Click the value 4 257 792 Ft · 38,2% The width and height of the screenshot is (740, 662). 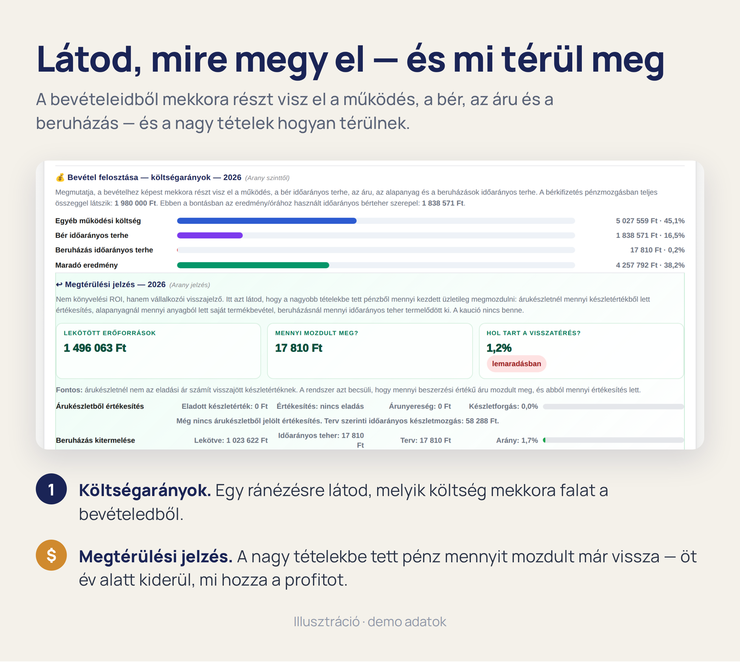point(650,265)
